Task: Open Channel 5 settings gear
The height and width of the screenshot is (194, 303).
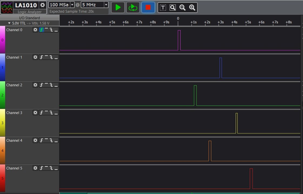Action: pyautogui.click(x=35, y=168)
